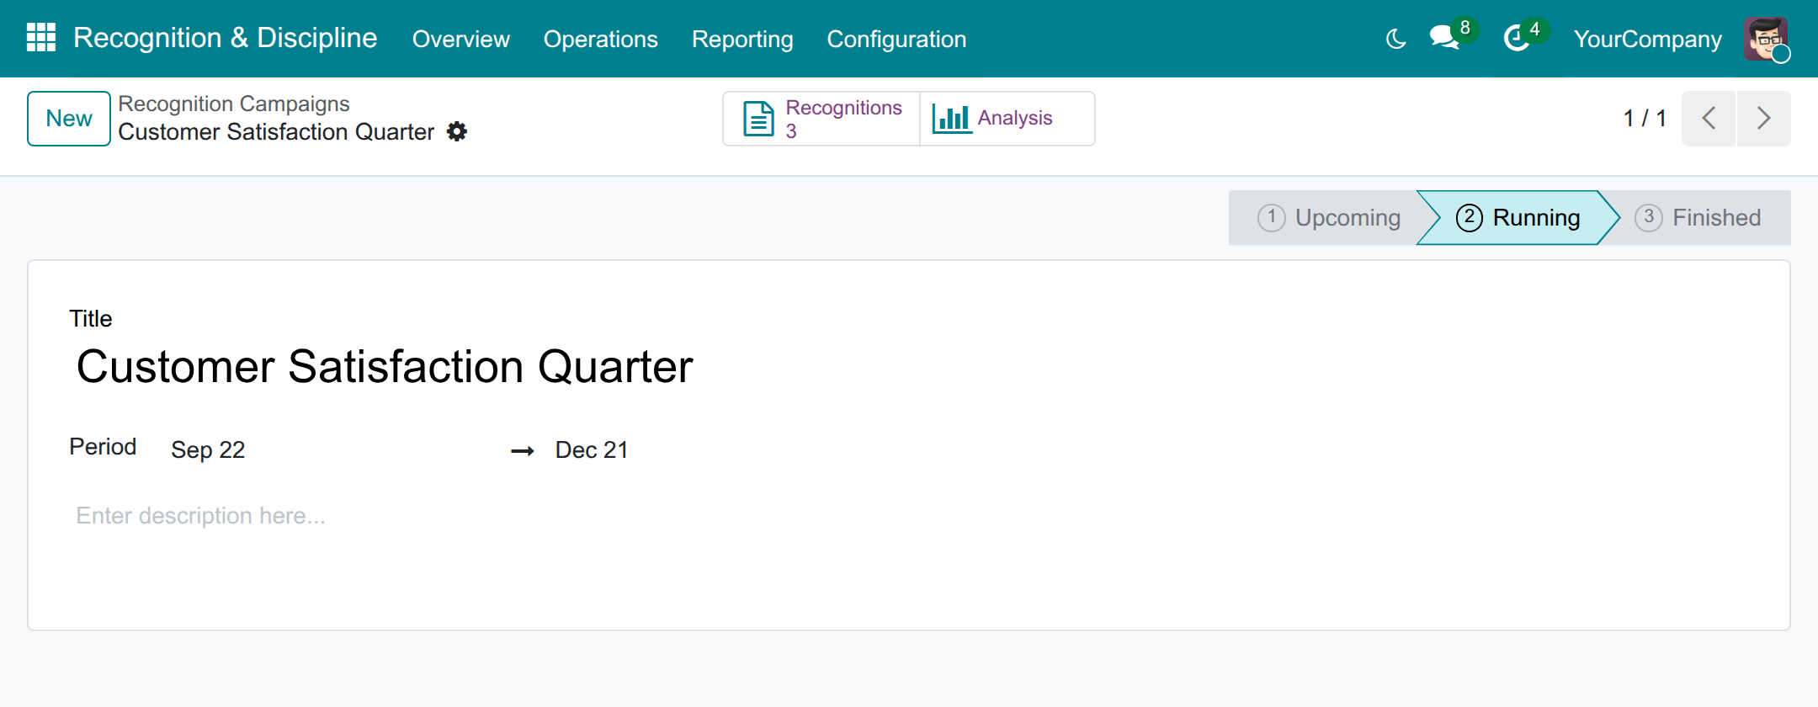Go back to Recognition Campaigns breadcrumb
This screenshot has height=707, width=1818.
[234, 104]
